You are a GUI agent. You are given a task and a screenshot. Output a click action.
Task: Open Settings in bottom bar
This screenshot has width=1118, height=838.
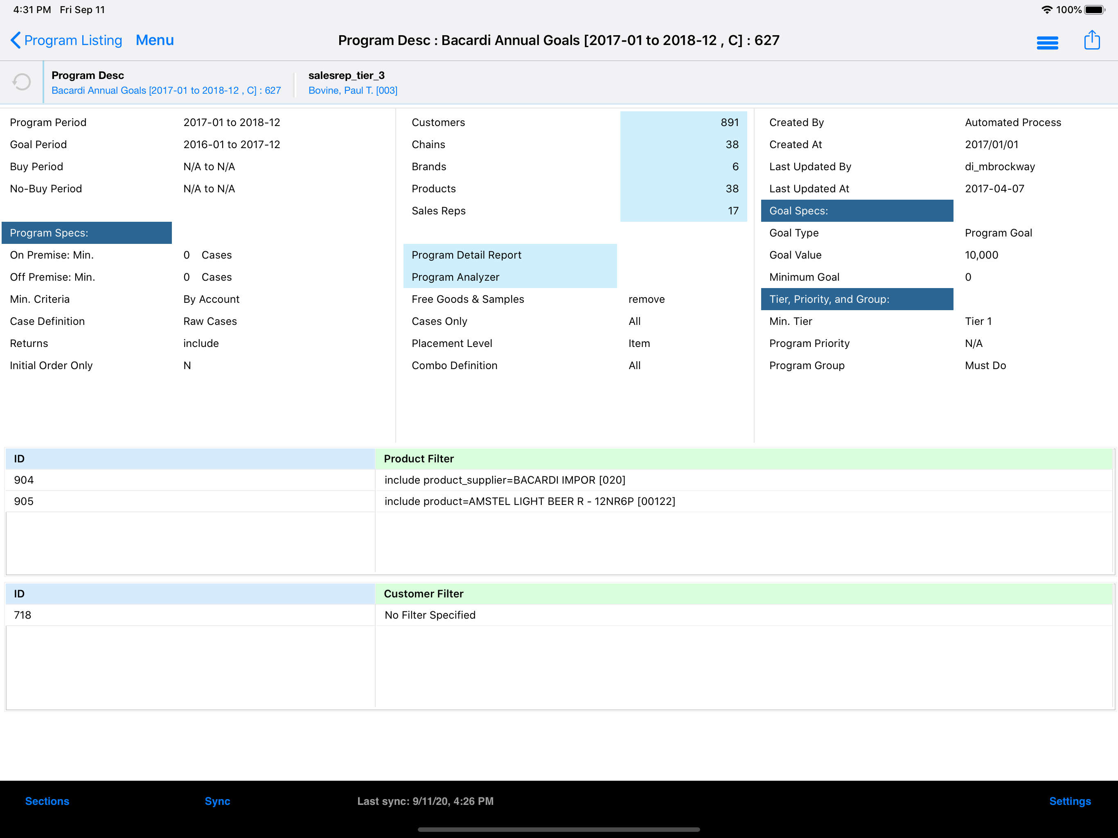[x=1070, y=801]
